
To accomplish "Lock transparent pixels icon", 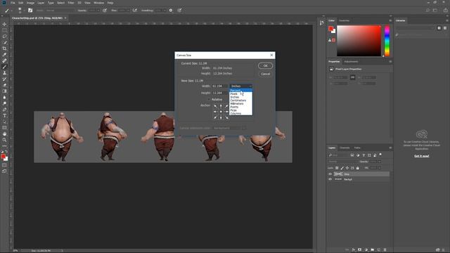I will (337, 168).
